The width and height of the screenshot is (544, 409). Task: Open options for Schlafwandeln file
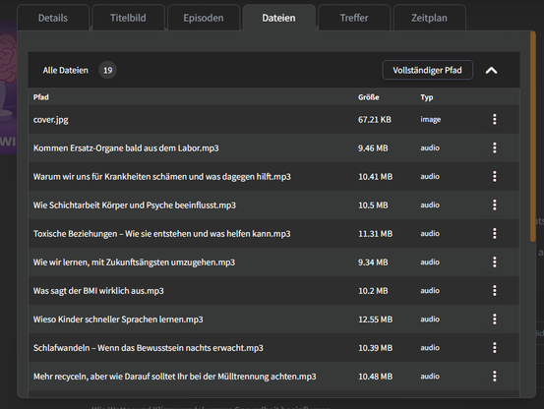coord(495,348)
